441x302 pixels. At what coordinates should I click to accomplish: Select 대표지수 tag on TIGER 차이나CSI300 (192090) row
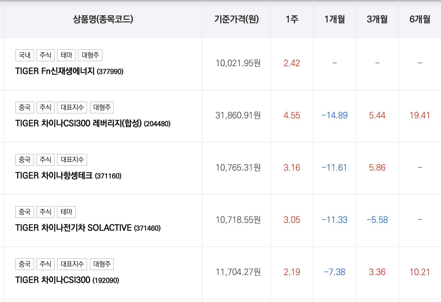pos(72,264)
